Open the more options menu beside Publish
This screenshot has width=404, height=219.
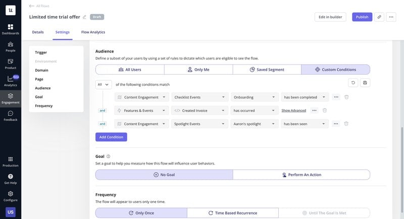[391, 17]
